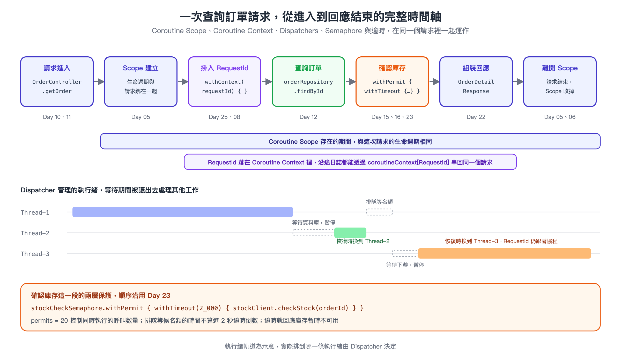
Task: Click the dashed 排隊等名額 box
Action: click(379, 212)
